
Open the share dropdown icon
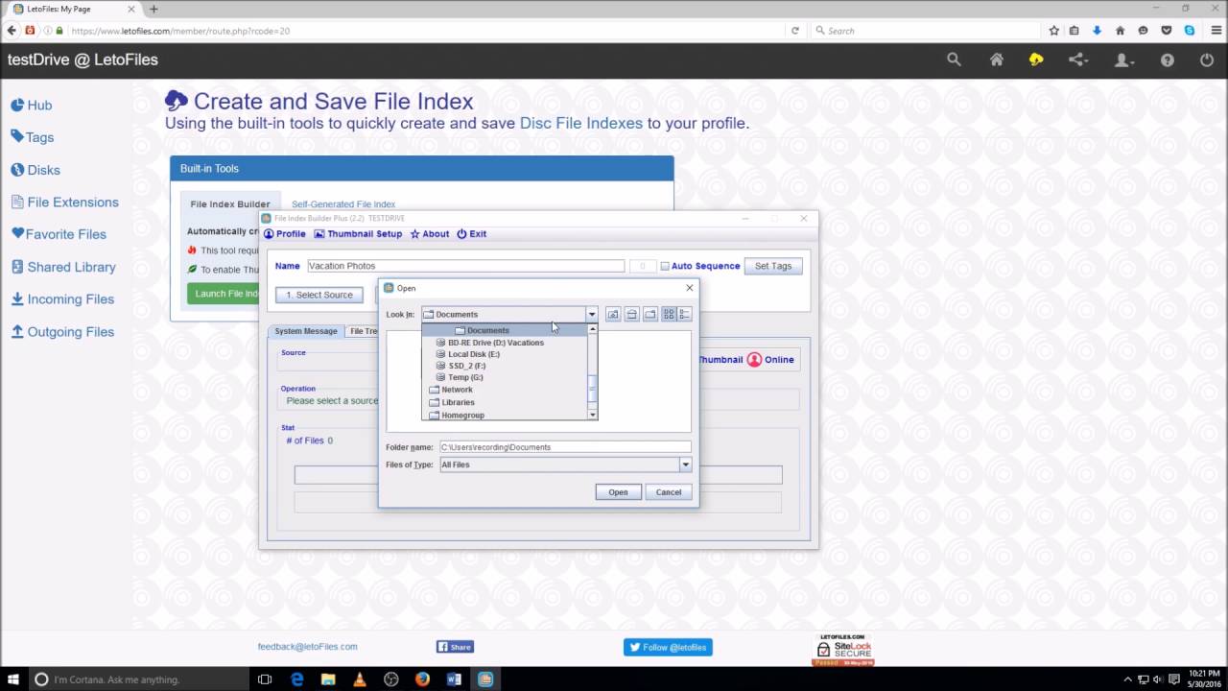pyautogui.click(x=1078, y=60)
